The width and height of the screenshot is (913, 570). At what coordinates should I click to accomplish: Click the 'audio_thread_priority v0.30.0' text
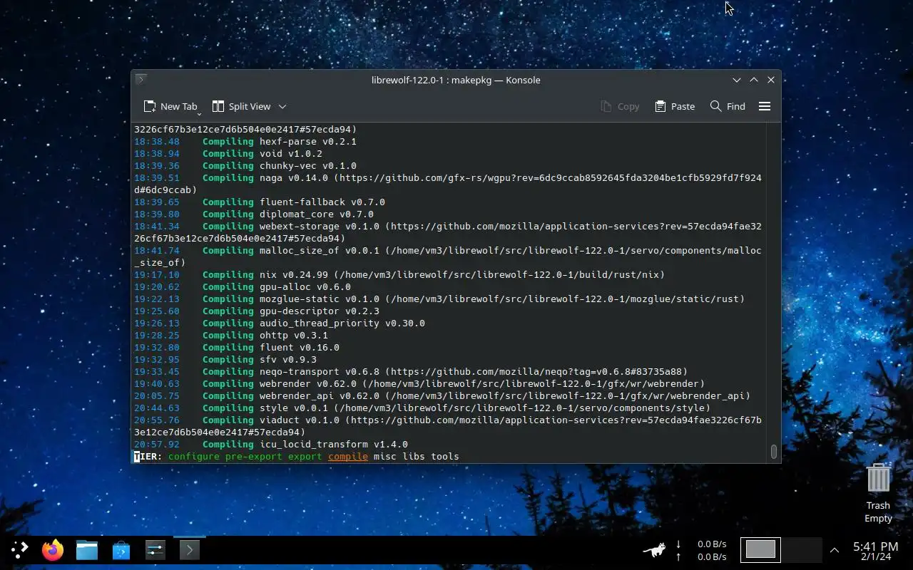coord(342,323)
